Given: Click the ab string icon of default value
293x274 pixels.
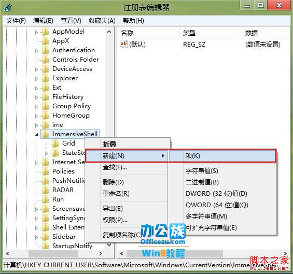Looking at the screenshot, I should [124, 44].
